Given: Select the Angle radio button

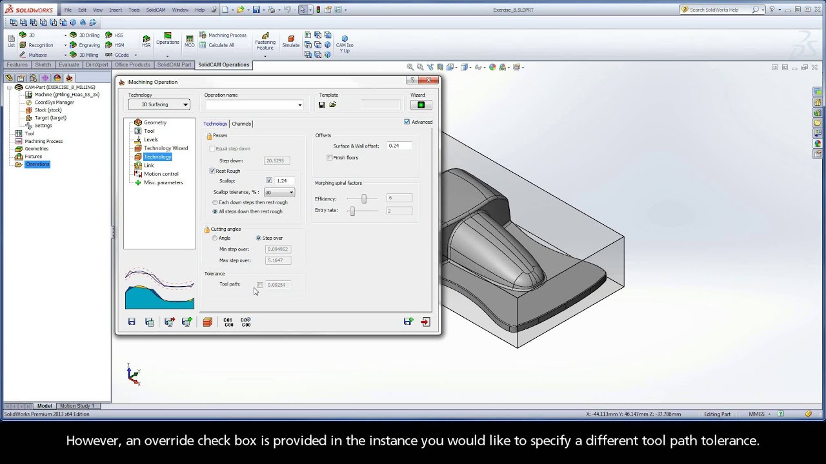Looking at the screenshot, I should coord(215,238).
